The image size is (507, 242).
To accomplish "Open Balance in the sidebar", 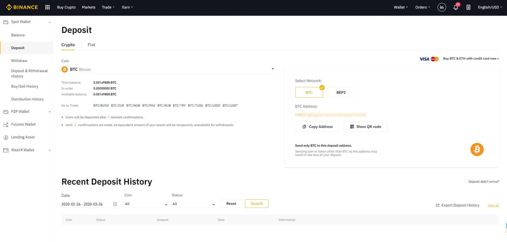I will 18,35.
